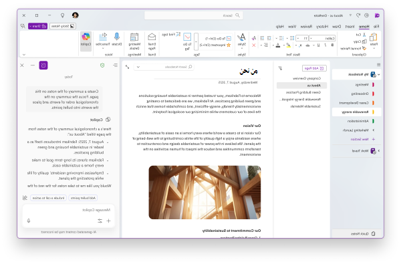The image size is (401, 264).
Task: Toggle the navigation pane hamburger icon
Action: click(378, 65)
